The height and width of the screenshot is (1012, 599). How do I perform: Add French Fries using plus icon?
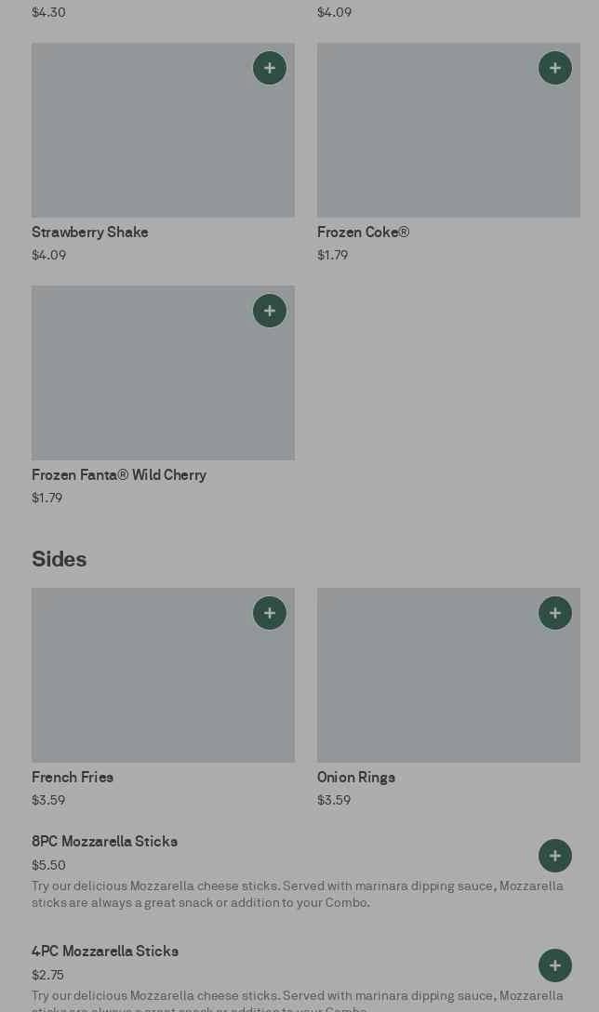tap(270, 613)
